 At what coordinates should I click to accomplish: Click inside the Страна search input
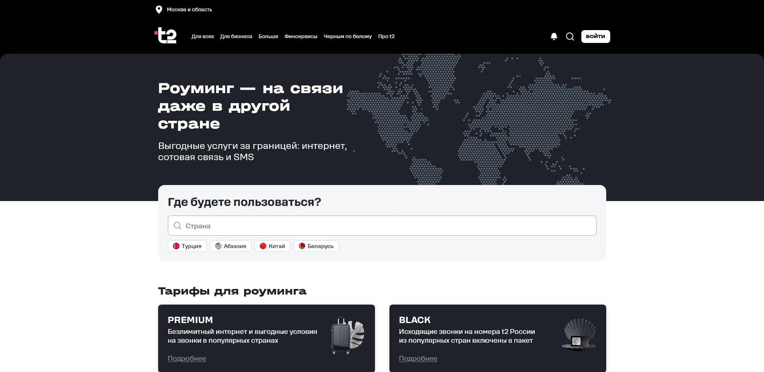pyautogui.click(x=382, y=226)
